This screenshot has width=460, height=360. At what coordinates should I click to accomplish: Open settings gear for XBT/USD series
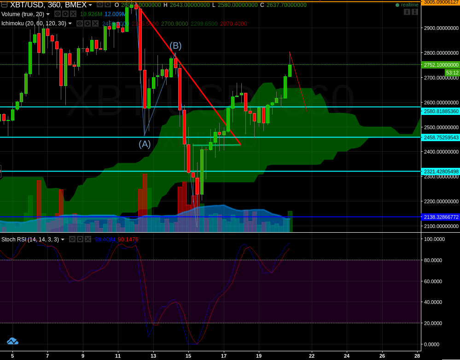coord(108,5)
